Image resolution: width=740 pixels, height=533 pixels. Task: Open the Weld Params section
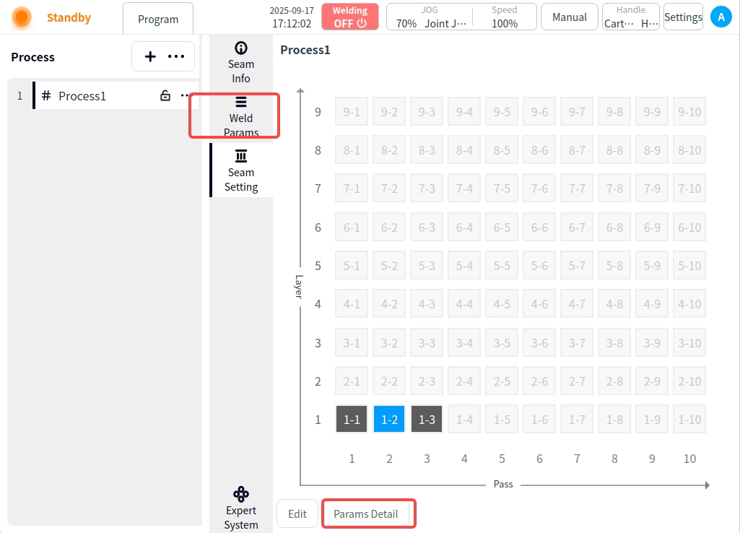(241, 116)
